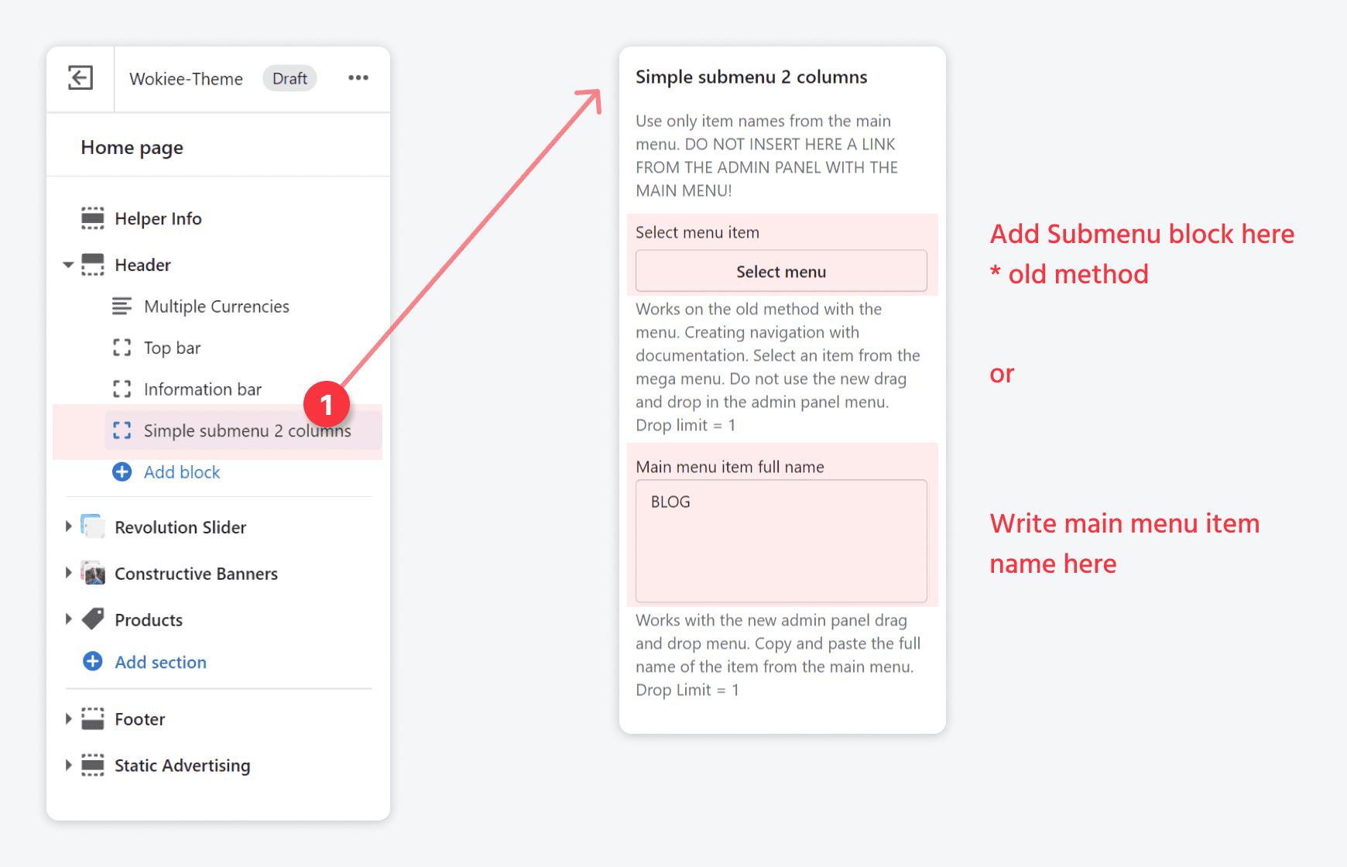Click the Products section tag icon
The image size is (1347, 867).
coord(93,619)
